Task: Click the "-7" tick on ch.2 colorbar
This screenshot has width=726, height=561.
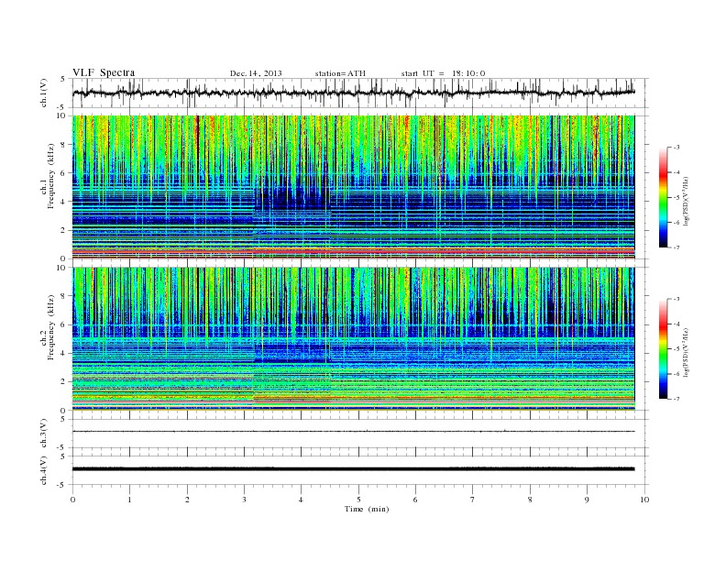Action: click(x=676, y=399)
